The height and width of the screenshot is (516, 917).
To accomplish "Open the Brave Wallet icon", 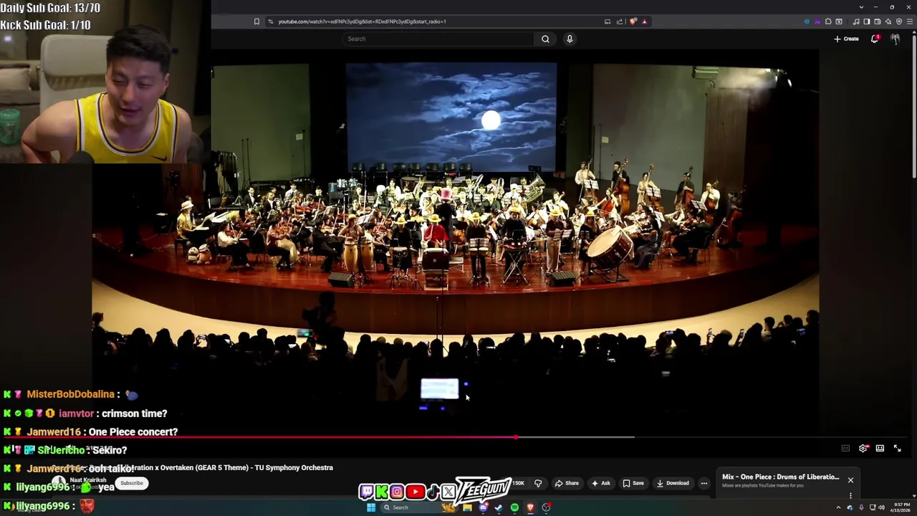I will (x=877, y=21).
